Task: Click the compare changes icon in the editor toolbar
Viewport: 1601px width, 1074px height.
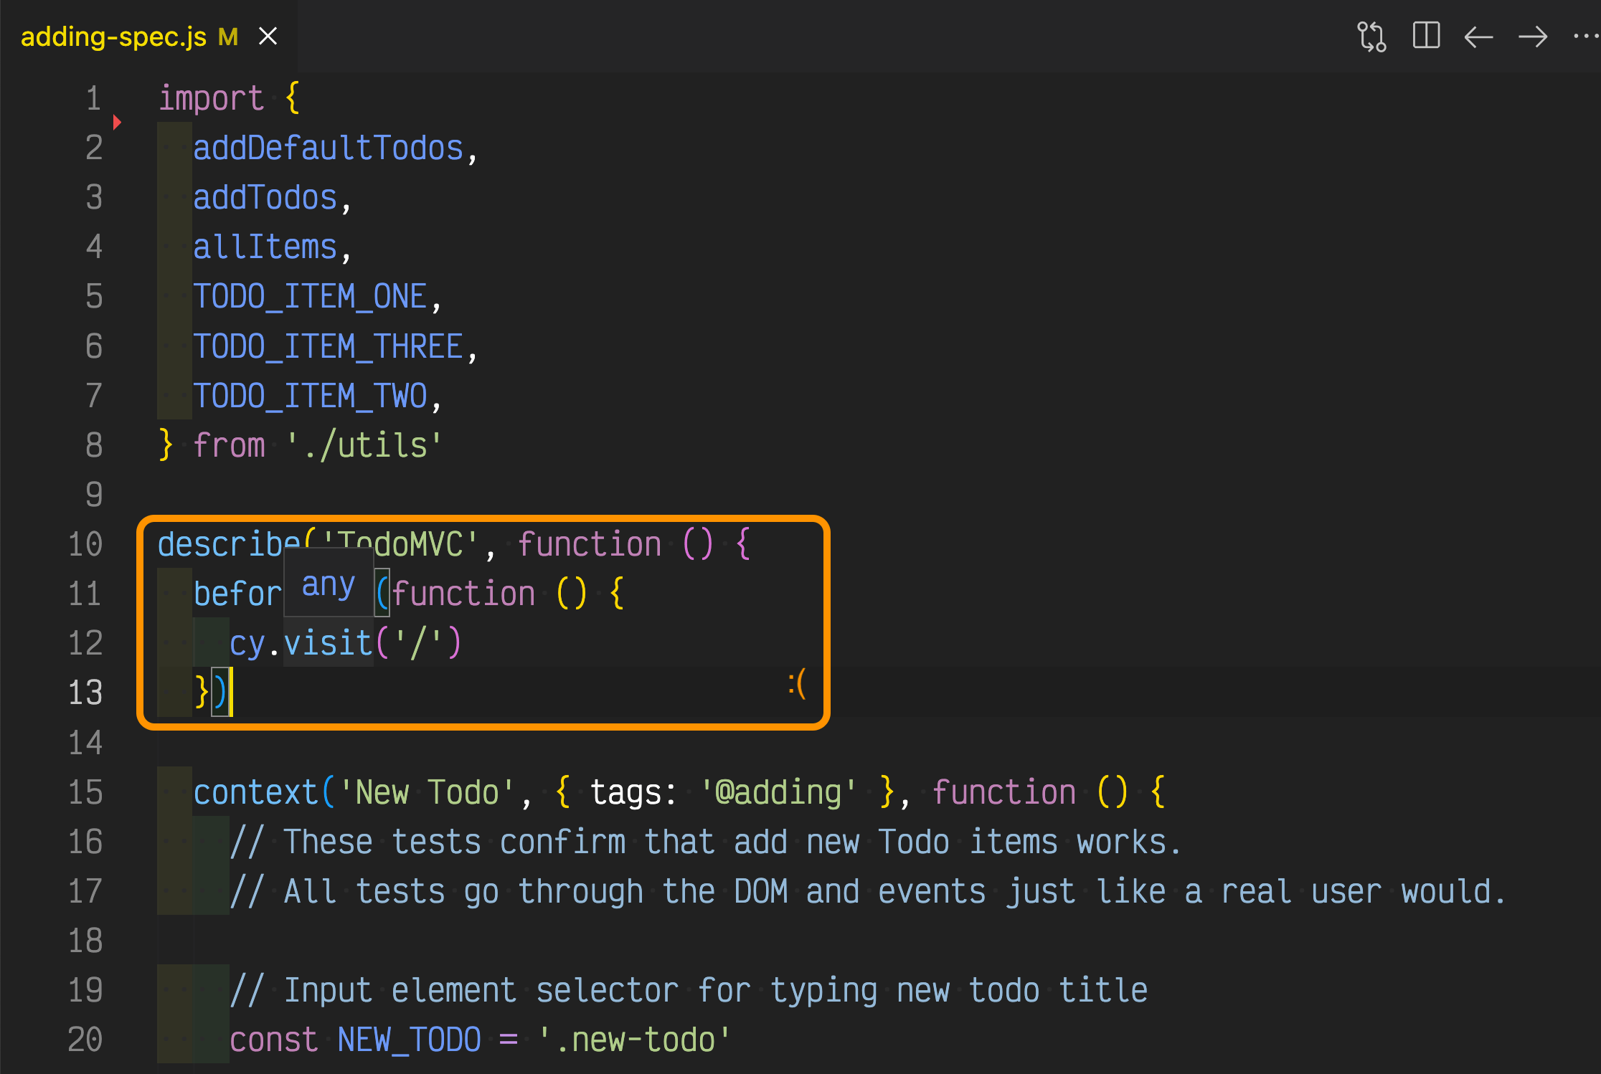Action: tap(1371, 36)
